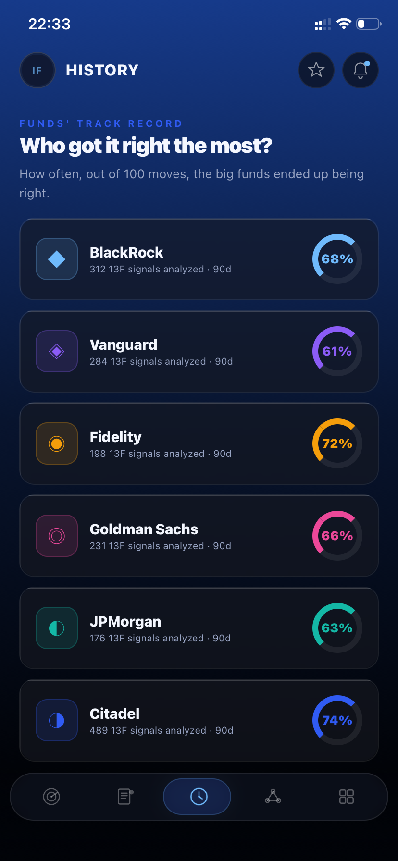
Task: Open the Vanguard fund details card
Action: click(199, 351)
